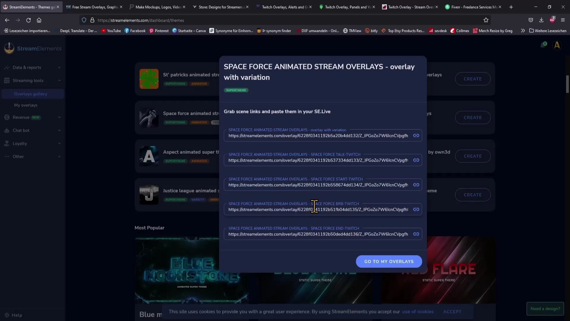Click the SUPERTHEME tag filter toggle
Image resolution: width=570 pixels, height=321 pixels.
pyautogui.click(x=236, y=90)
